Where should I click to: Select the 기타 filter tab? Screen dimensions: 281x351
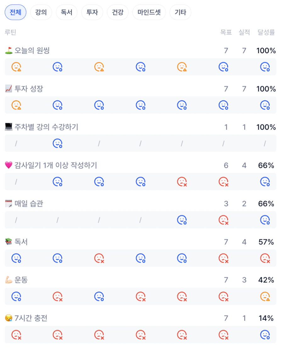click(x=180, y=13)
